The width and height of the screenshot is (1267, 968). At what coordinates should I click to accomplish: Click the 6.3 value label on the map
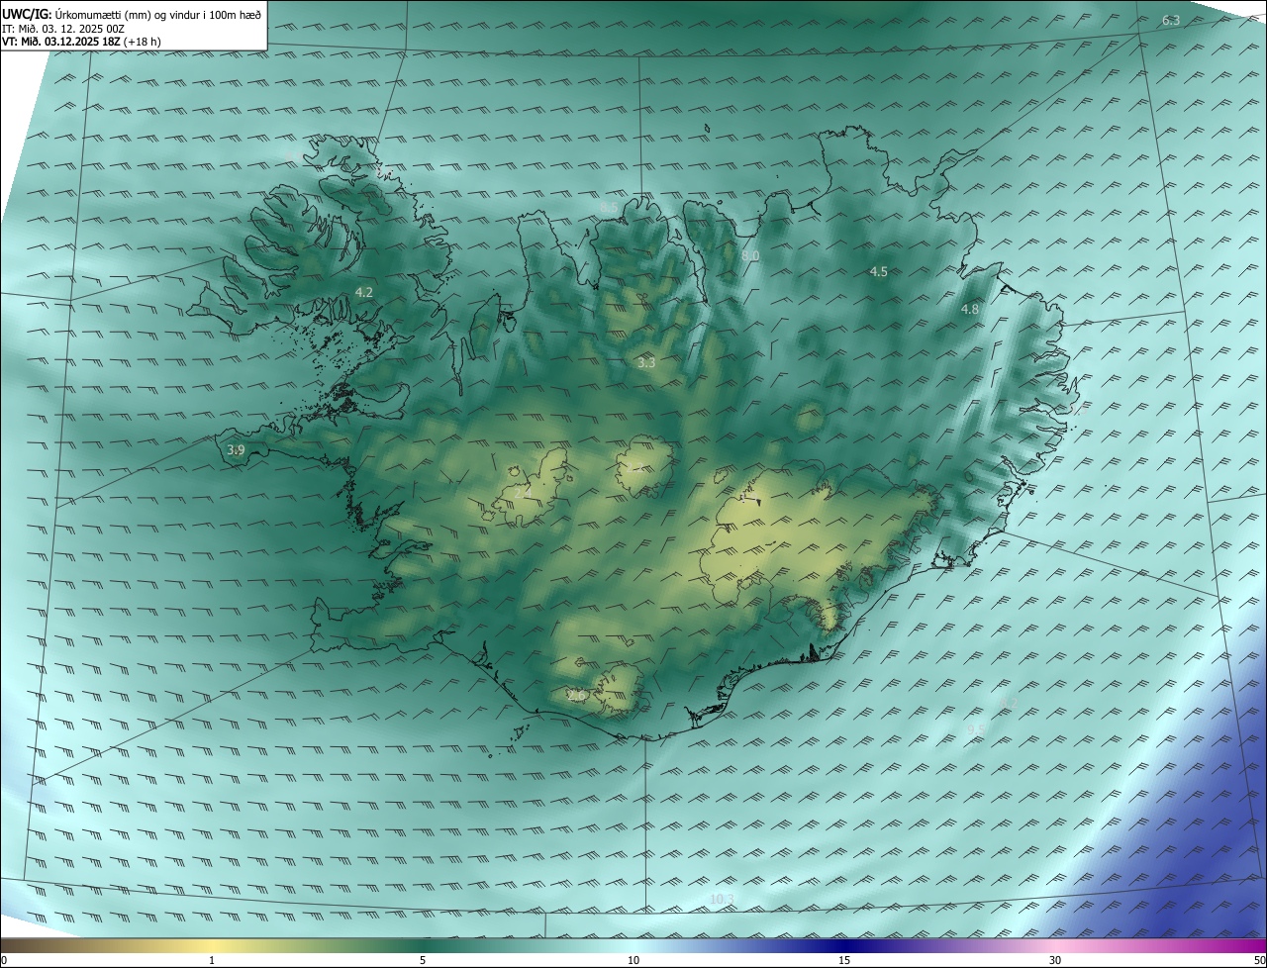pos(1171,20)
